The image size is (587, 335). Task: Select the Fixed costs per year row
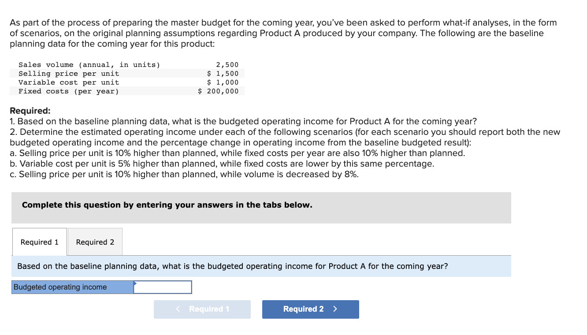[123, 91]
